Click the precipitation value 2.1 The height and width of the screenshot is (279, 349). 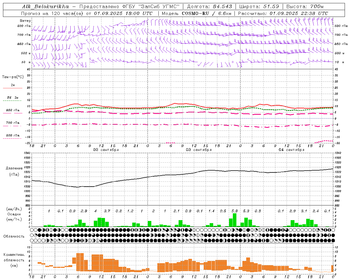(x=177, y=211)
